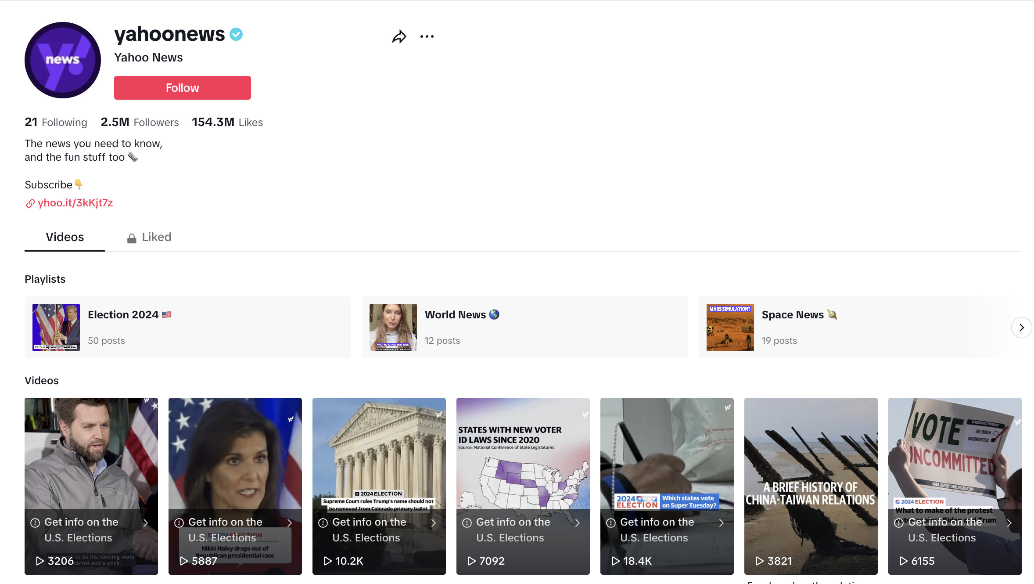Expand elections info chevron on voter ID video
1034x584 pixels.
pos(578,523)
